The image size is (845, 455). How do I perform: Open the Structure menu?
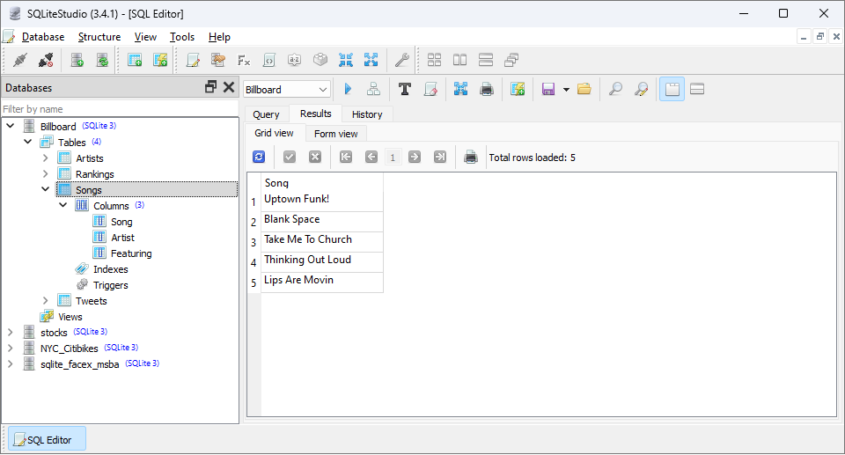[x=99, y=37]
